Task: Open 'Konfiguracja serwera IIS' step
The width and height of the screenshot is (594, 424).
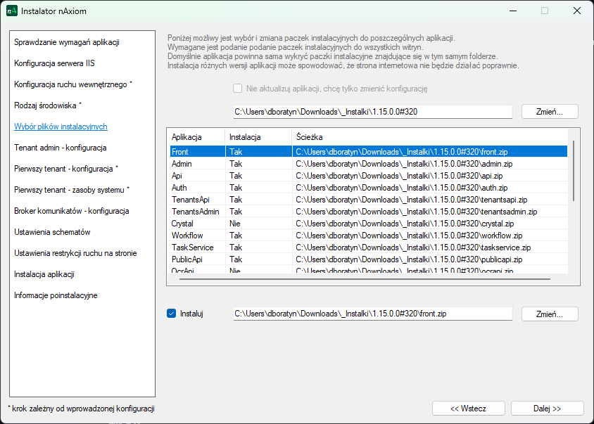Action: point(54,63)
